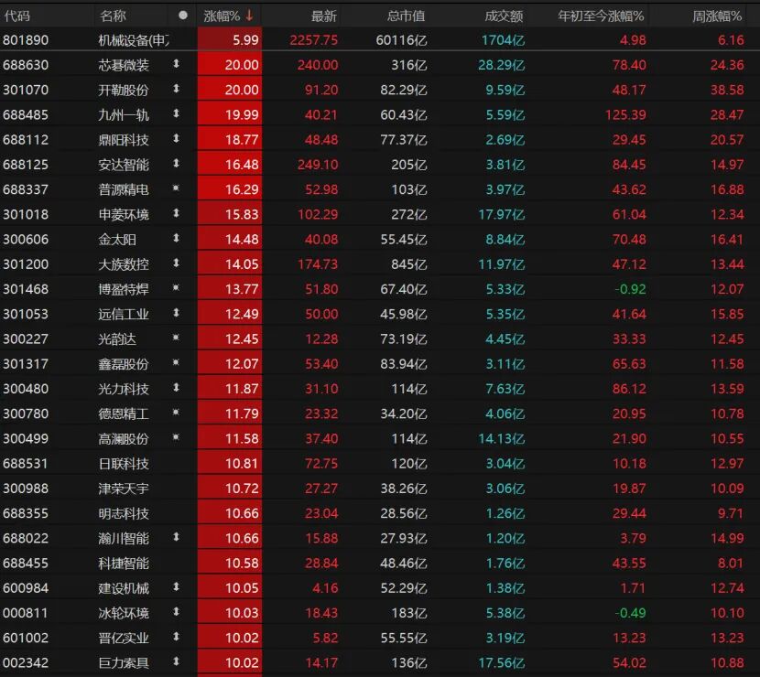Screen dimensions: 760x677
Task: Click the stock name 津荣天宇
Action: click(x=124, y=489)
